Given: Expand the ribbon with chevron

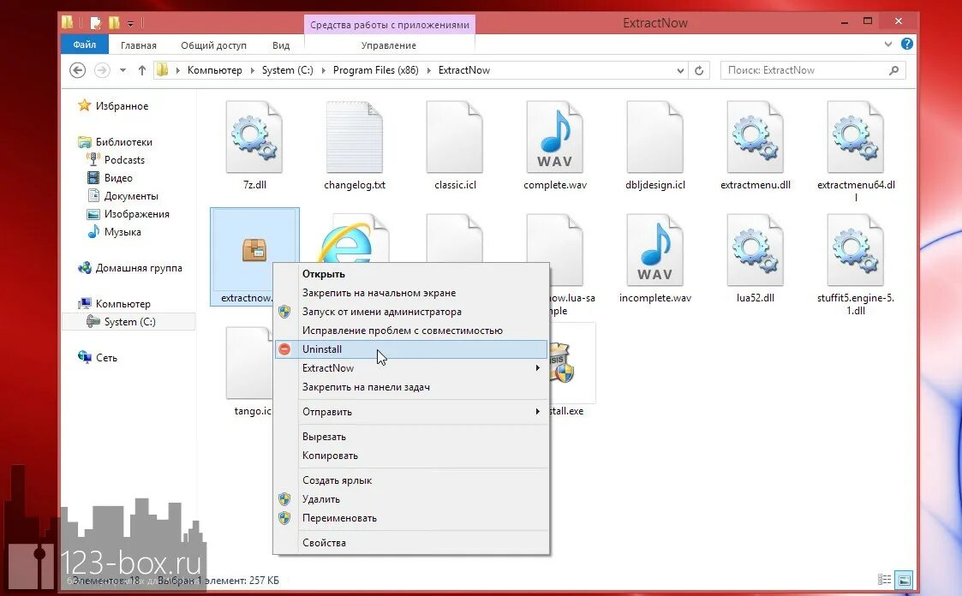Looking at the screenshot, I should coord(887,45).
